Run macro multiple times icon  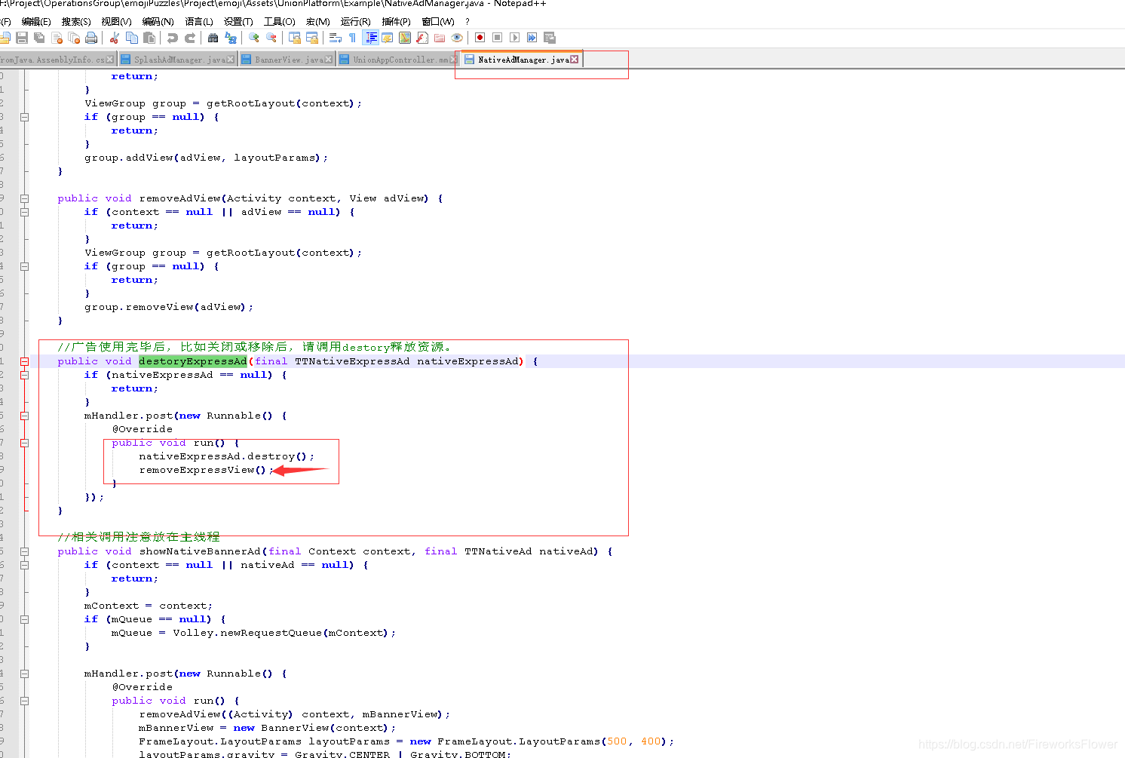pyautogui.click(x=532, y=38)
